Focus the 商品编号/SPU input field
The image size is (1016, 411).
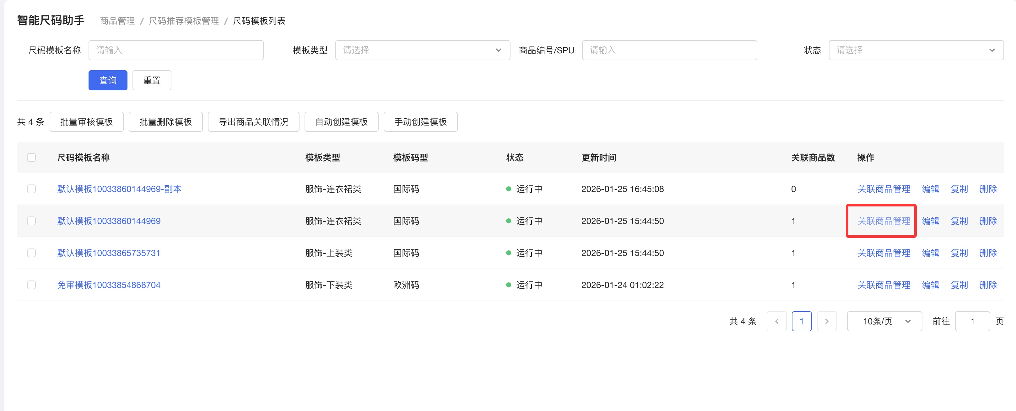pyautogui.click(x=669, y=50)
